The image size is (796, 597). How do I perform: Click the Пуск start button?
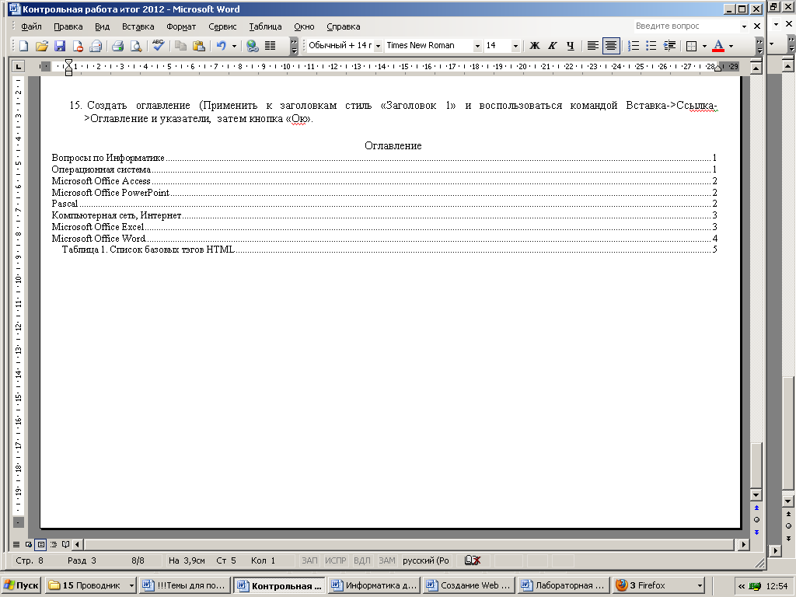tap(21, 585)
